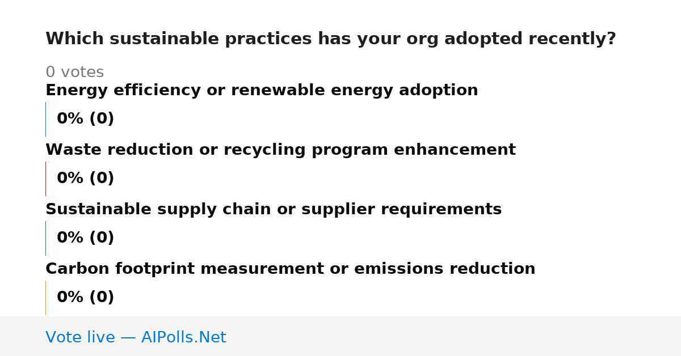Click 0% (0) under Carbon footprint measurement
The image size is (681, 356).
pos(85,298)
